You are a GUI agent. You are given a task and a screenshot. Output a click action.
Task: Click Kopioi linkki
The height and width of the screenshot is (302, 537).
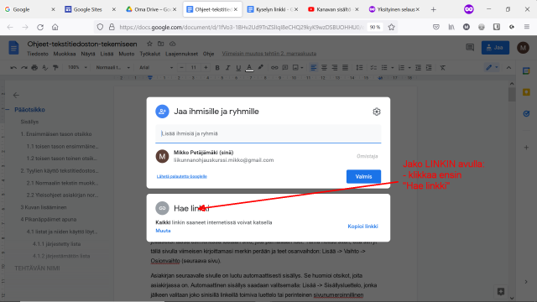tap(362, 226)
